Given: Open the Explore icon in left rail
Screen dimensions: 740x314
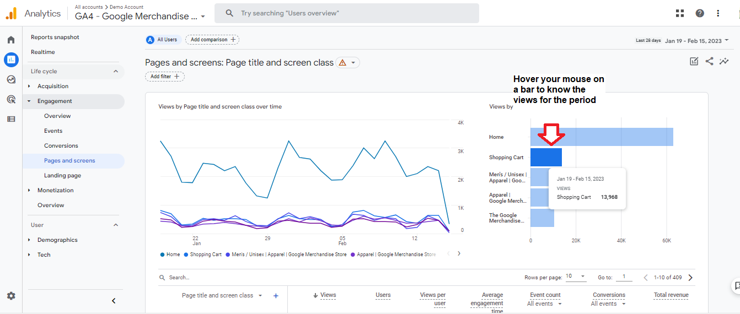Looking at the screenshot, I should 11,79.
